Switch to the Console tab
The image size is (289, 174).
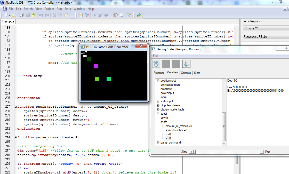coord(186,73)
